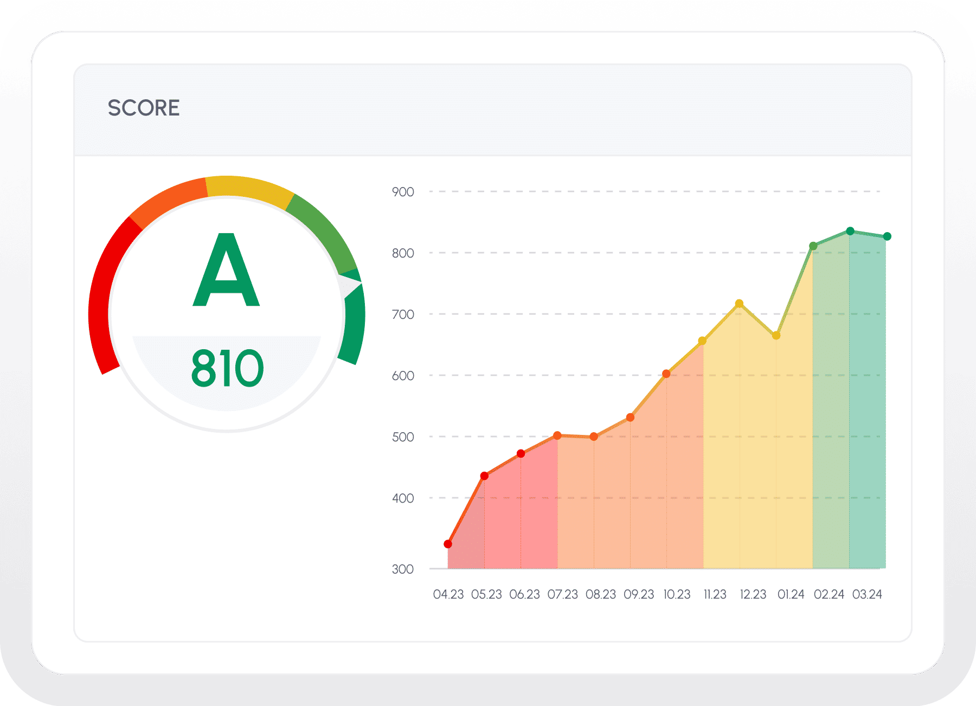Click the SCORE panel heading
Viewport: 976px width, 706px height.
[x=144, y=108]
